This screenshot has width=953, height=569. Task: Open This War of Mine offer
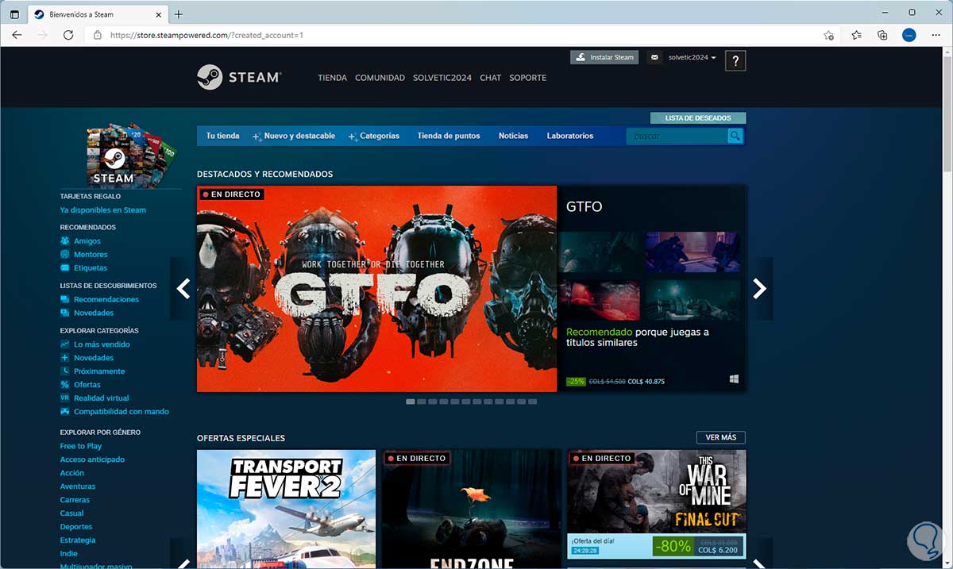click(656, 504)
